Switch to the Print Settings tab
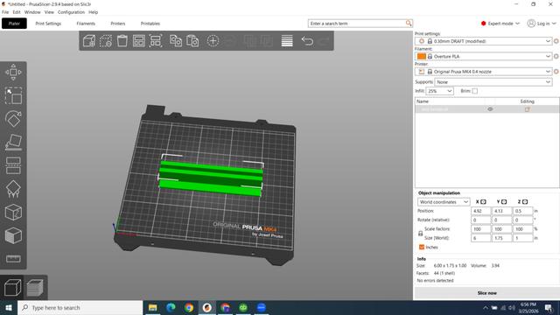This screenshot has width=560, height=315. 48,24
